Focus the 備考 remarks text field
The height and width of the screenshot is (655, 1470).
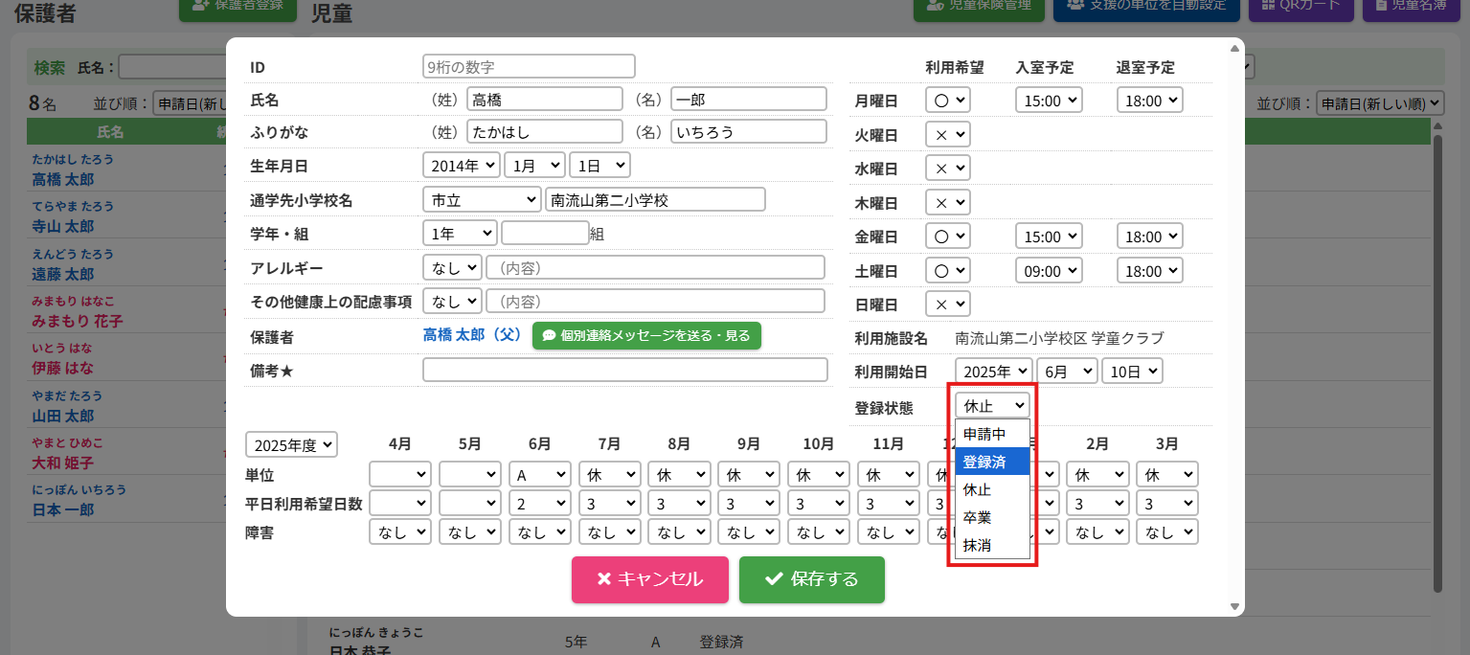[x=624, y=371]
